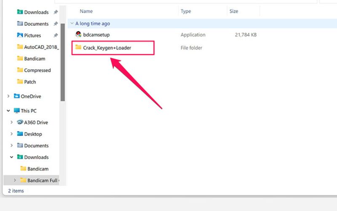337x211 pixels.
Task: Select the bdcamsetup application icon
Action: coord(78,34)
